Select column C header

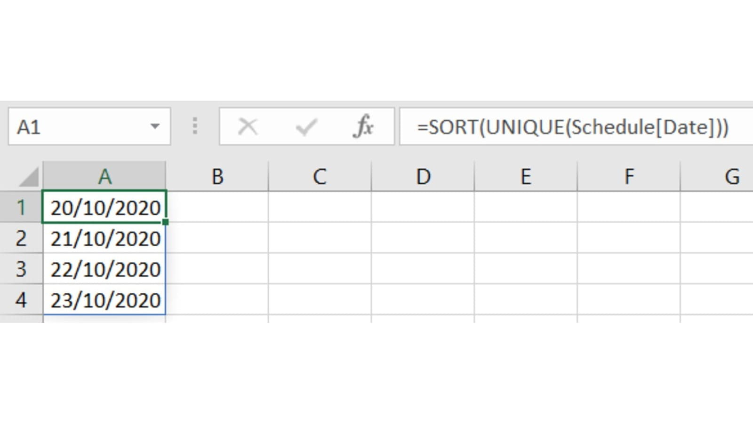(x=320, y=177)
